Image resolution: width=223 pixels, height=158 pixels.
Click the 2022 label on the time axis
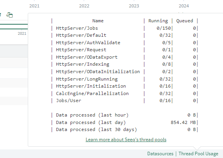click(84, 6)
